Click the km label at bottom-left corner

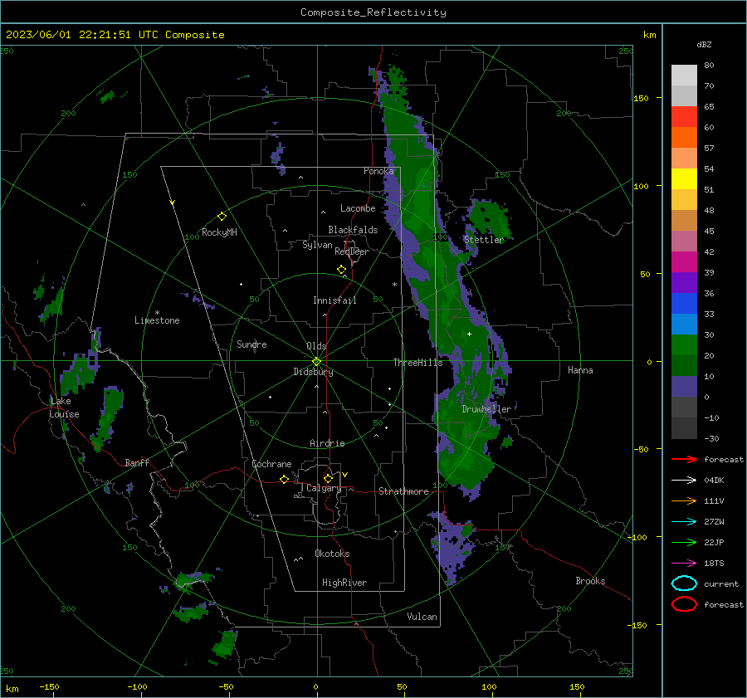pos(12,689)
